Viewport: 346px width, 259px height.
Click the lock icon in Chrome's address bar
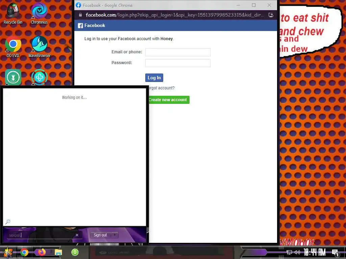(80, 15)
